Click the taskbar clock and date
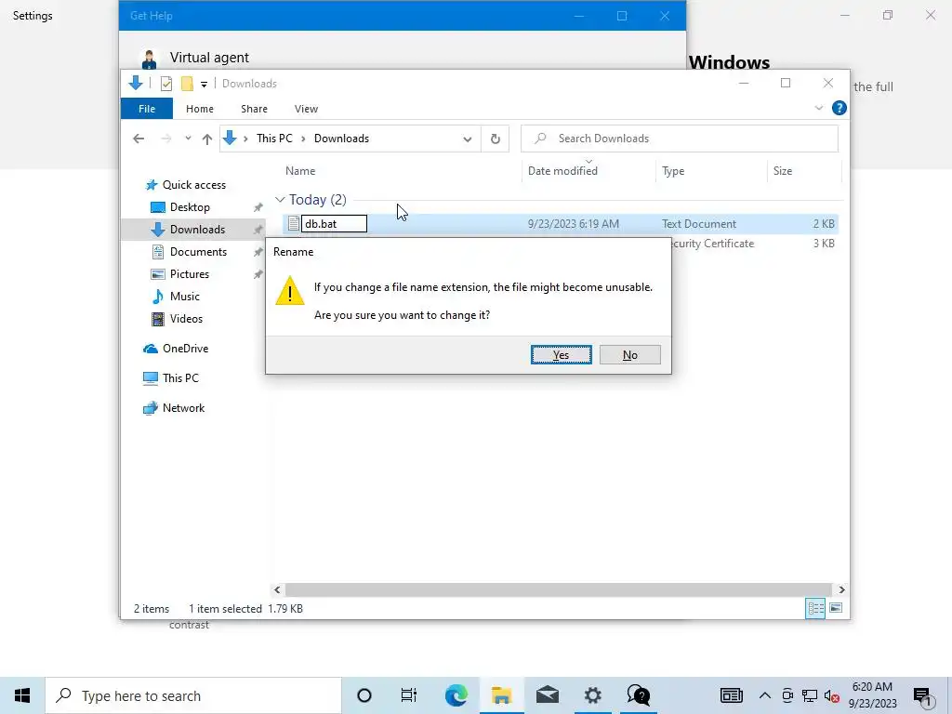Viewport: 952px width, 714px height. pos(872,695)
